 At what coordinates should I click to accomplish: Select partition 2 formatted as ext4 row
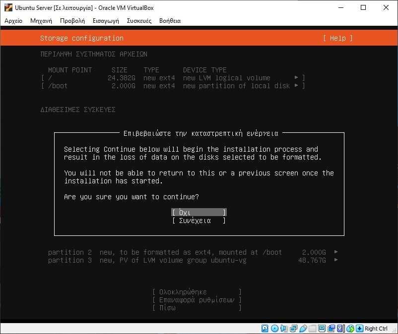click(193, 252)
